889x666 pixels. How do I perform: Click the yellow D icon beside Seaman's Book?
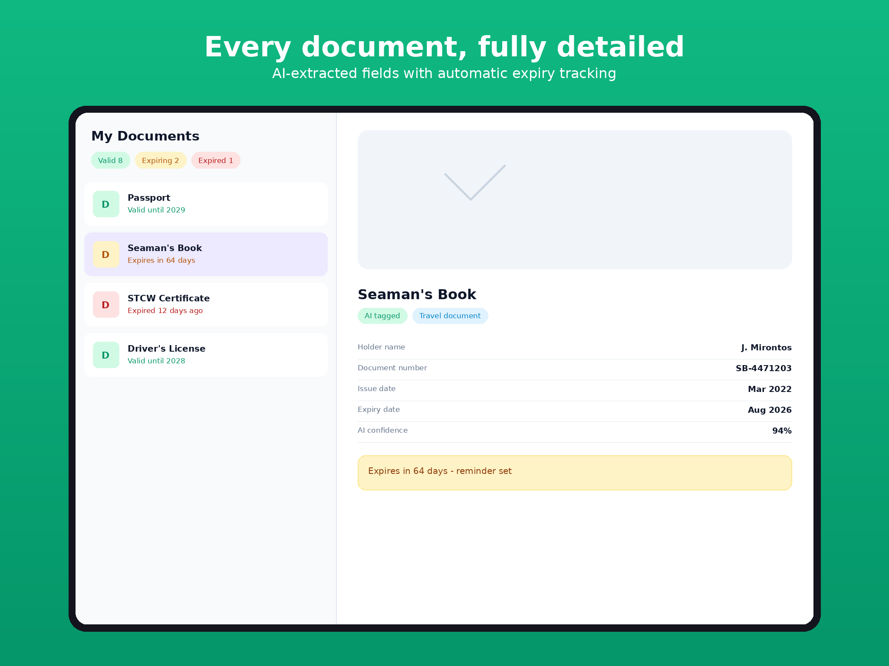coord(106,254)
